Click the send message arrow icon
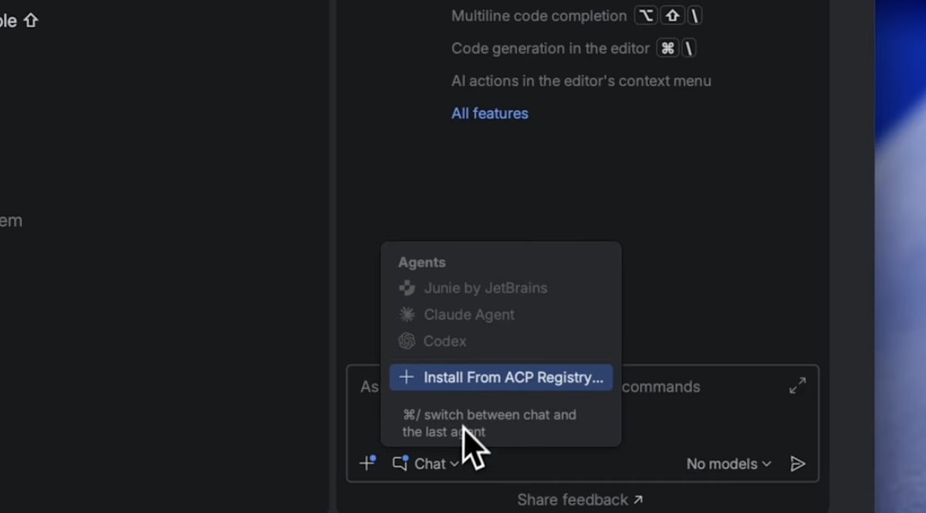The image size is (926, 513). (x=798, y=464)
